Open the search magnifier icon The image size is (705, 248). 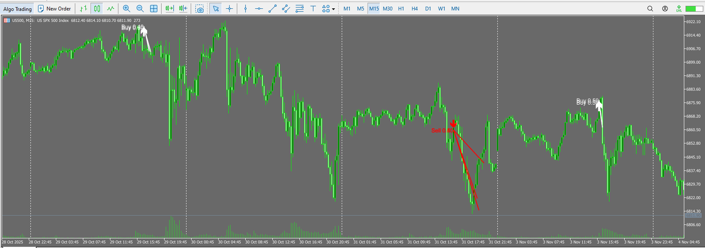pos(650,9)
